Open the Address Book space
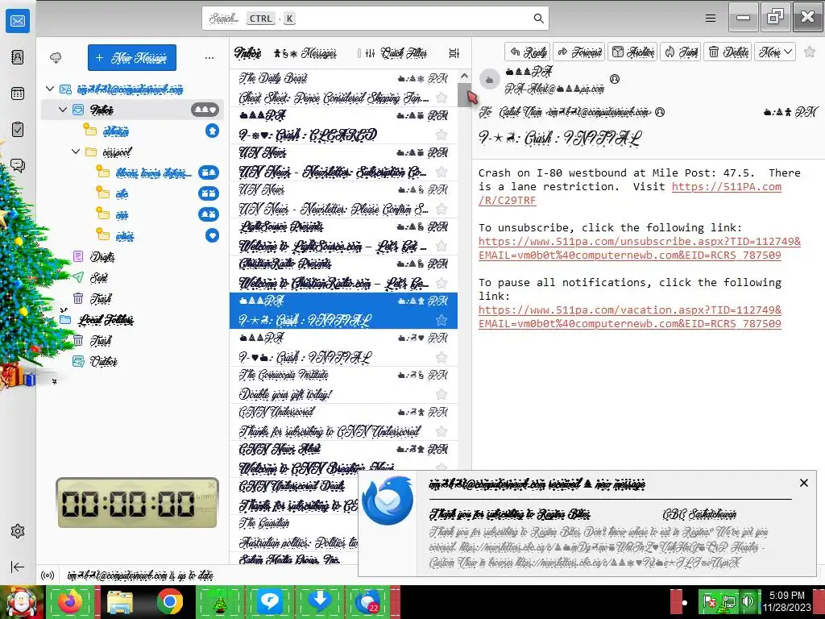825x619 pixels. (18, 57)
